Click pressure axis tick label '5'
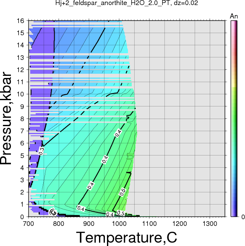 pyautogui.click(x=22, y=155)
